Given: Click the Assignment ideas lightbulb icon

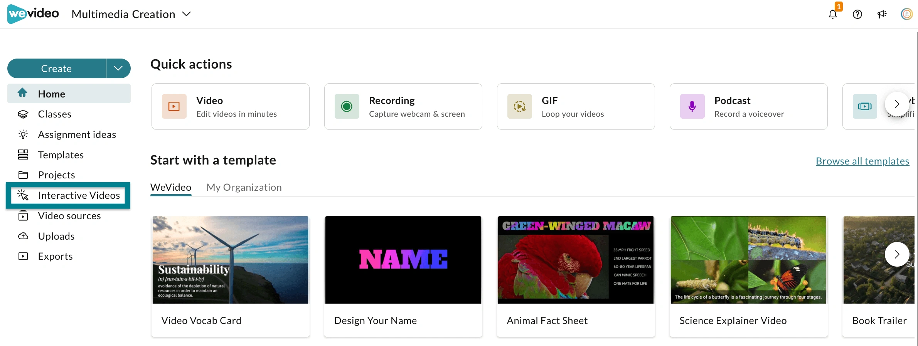Looking at the screenshot, I should click(x=23, y=134).
